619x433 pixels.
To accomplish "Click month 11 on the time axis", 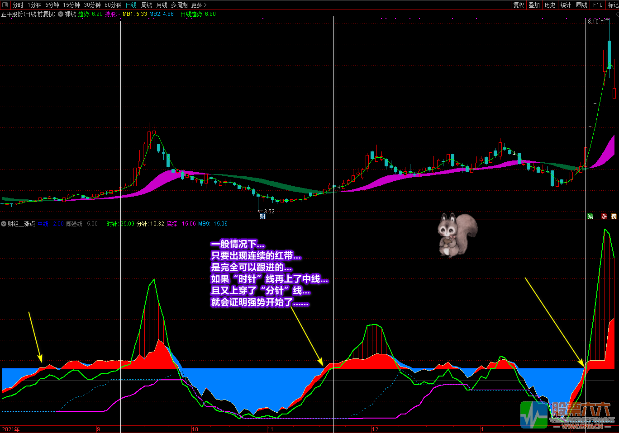I will tap(270, 429).
